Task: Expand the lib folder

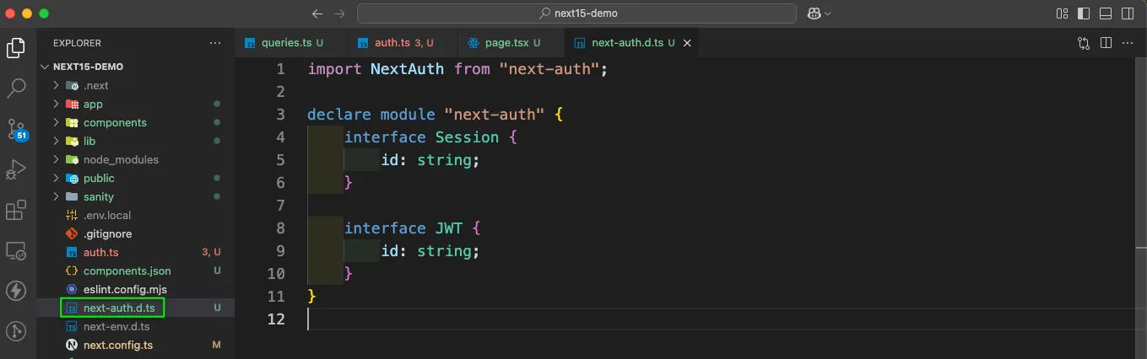Action: click(x=57, y=141)
